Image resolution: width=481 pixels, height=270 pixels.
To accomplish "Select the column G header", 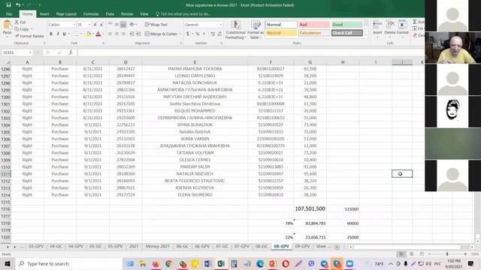I will point(310,62).
